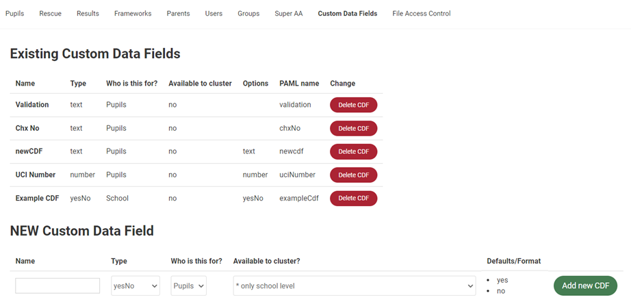Viewport: 631px width, 302px height.
Task: Delete the Chx No CDF
Action: point(354,129)
